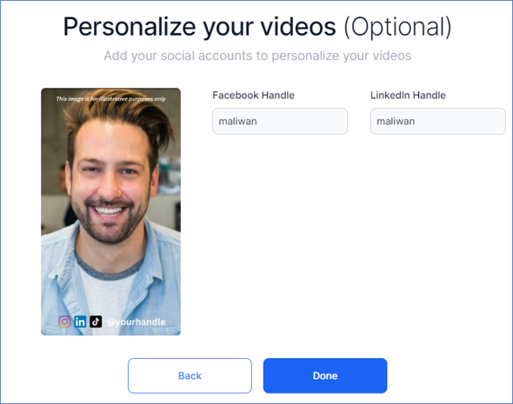This screenshot has width=513, height=404.
Task: Select the @yourhandle overlay text
Action: click(x=137, y=322)
